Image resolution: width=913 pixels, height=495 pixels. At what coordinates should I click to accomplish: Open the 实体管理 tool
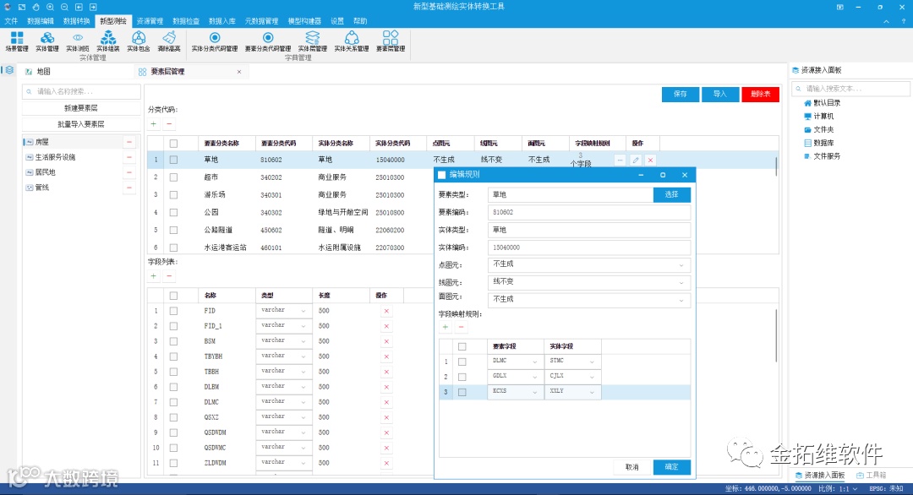[x=47, y=41]
